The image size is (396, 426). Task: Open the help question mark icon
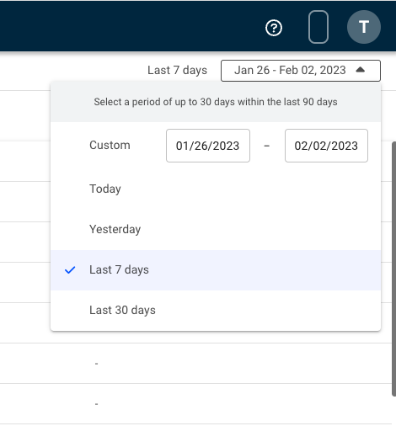coord(274,28)
